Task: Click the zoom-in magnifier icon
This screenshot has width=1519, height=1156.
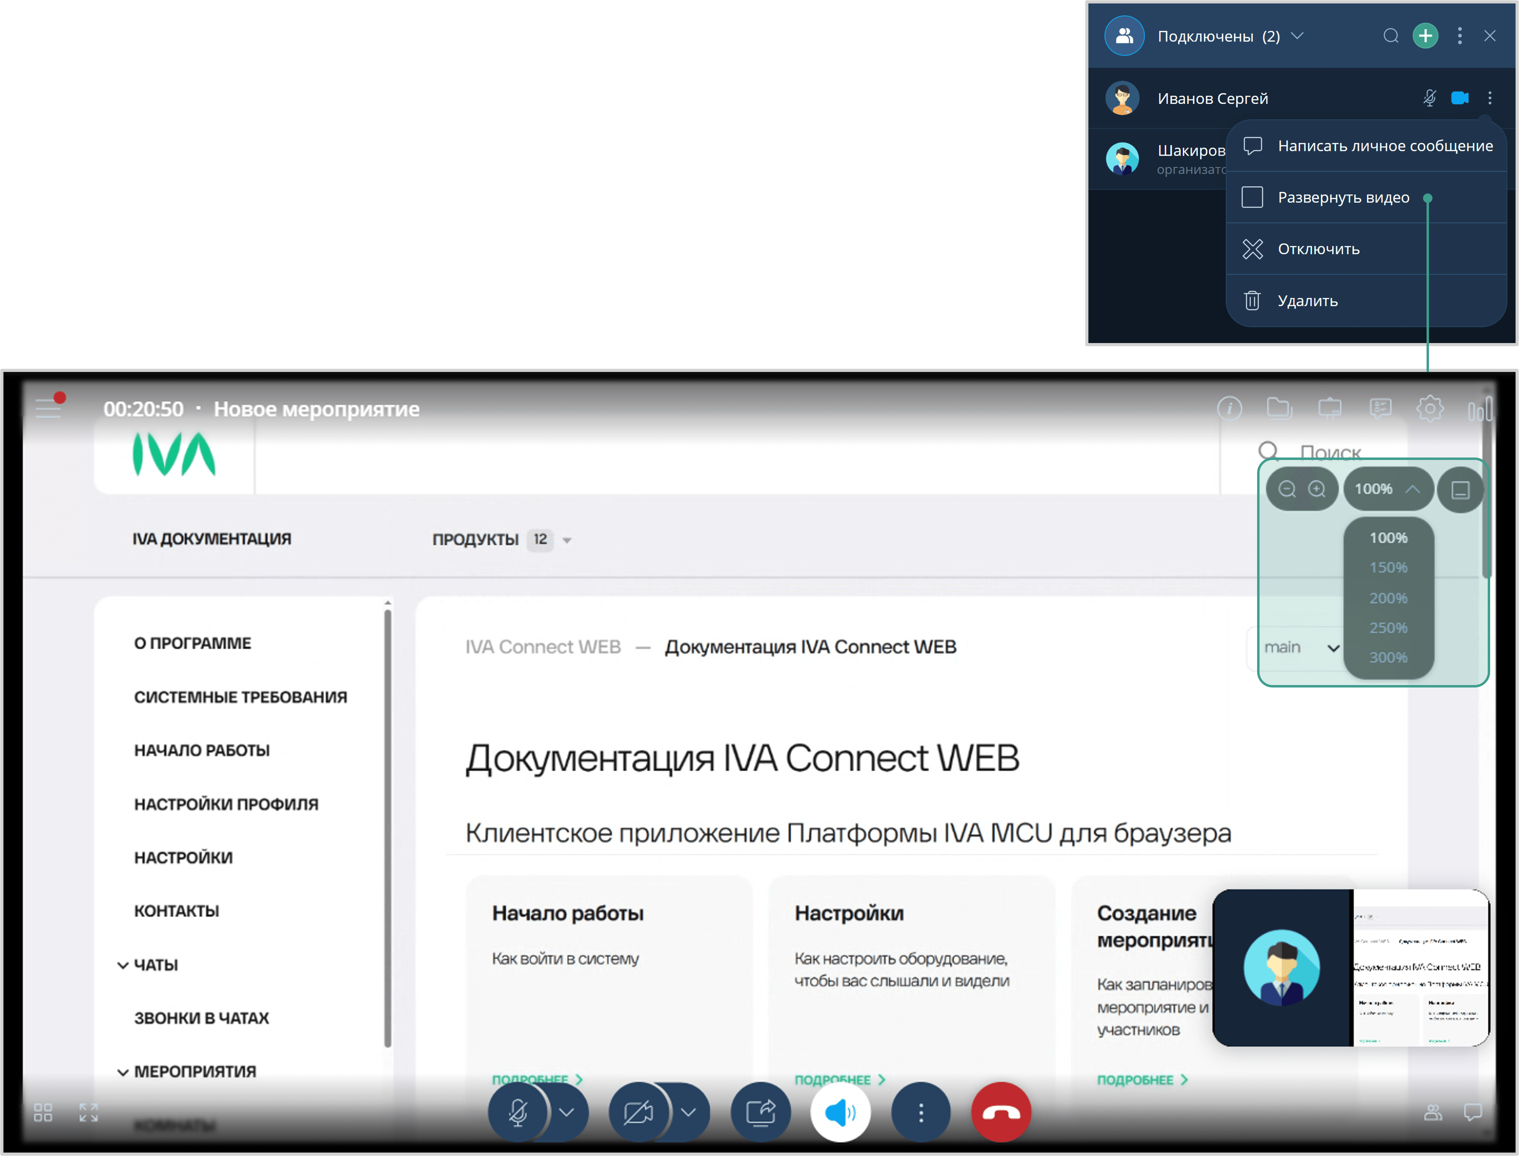Action: coord(1317,489)
